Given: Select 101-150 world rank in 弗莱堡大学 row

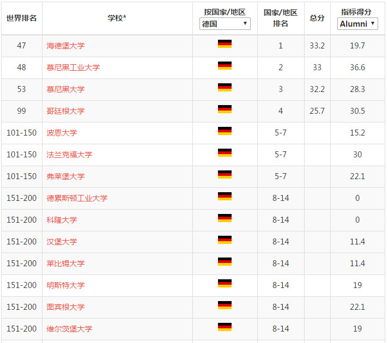Looking at the screenshot, I should pyautogui.click(x=22, y=176).
